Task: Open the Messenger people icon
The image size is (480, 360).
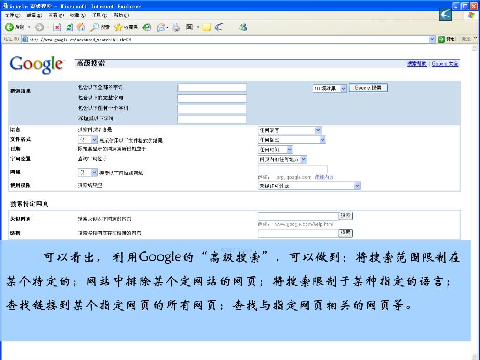Action: click(x=243, y=27)
